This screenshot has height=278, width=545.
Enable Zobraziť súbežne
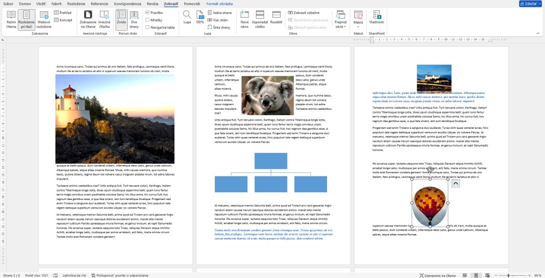click(x=303, y=13)
